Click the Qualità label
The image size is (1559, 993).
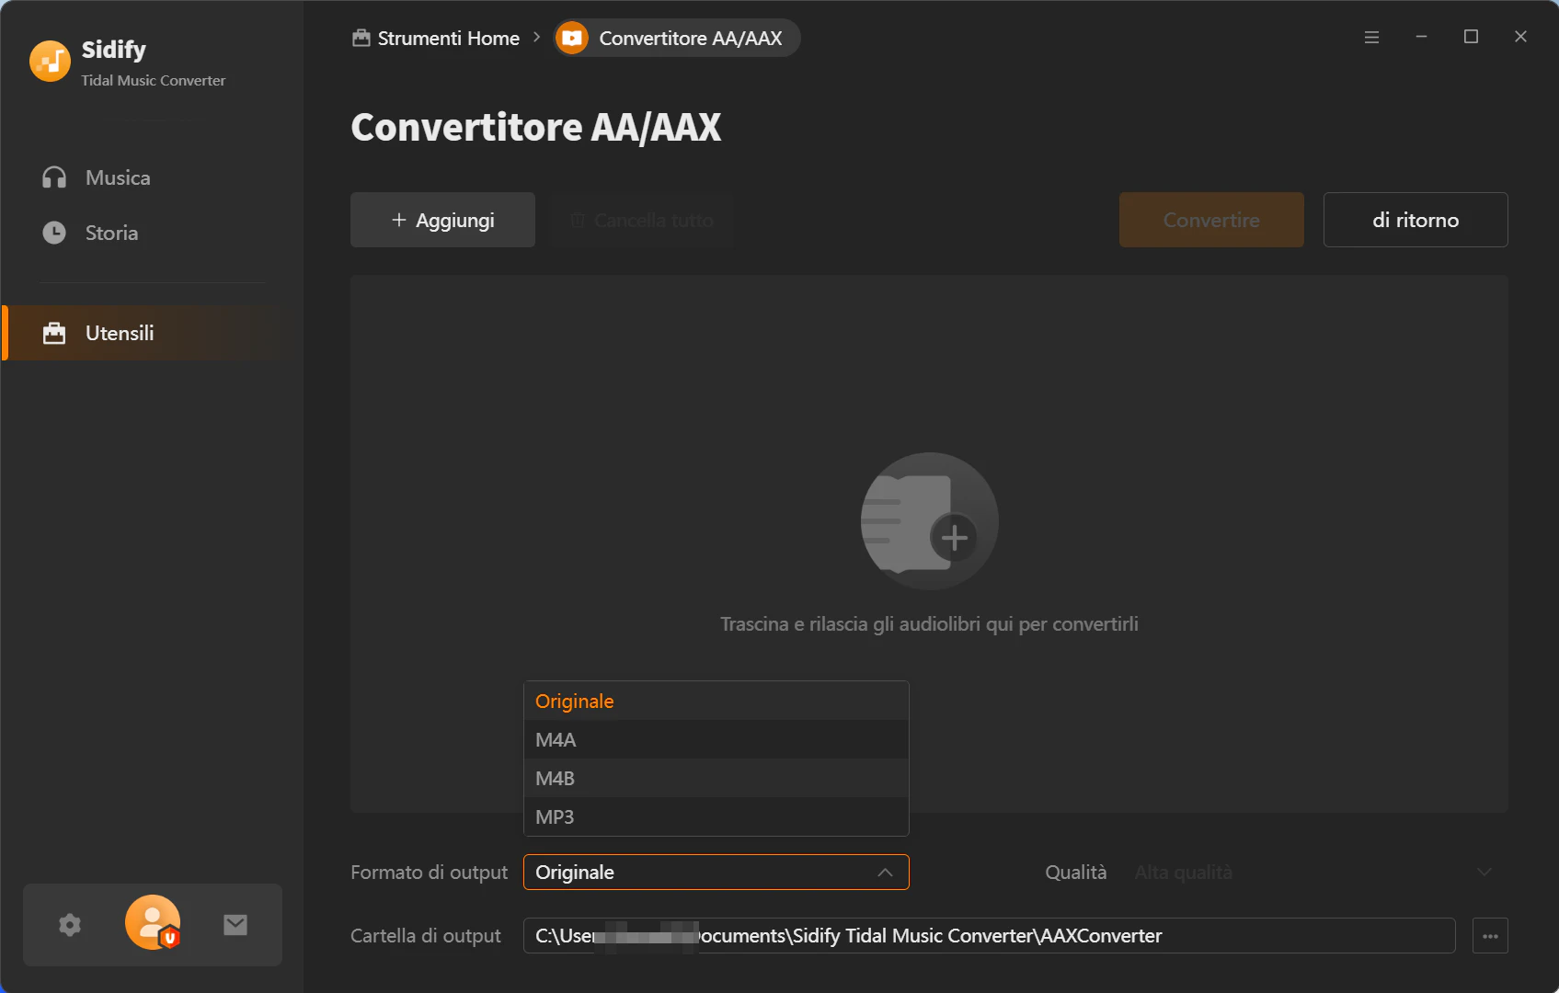coord(1076,872)
